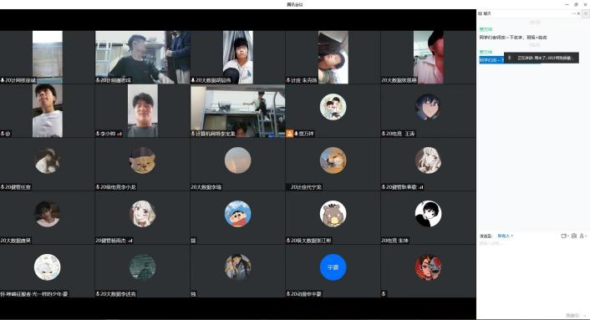Click the Tencent Meeting window title text

pos(295,4)
